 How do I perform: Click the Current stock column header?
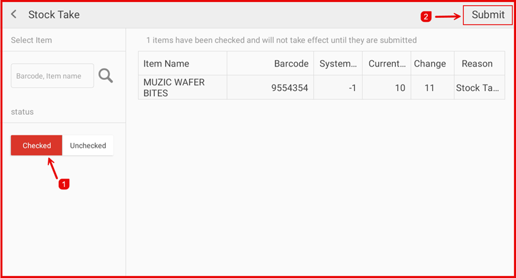386,63
